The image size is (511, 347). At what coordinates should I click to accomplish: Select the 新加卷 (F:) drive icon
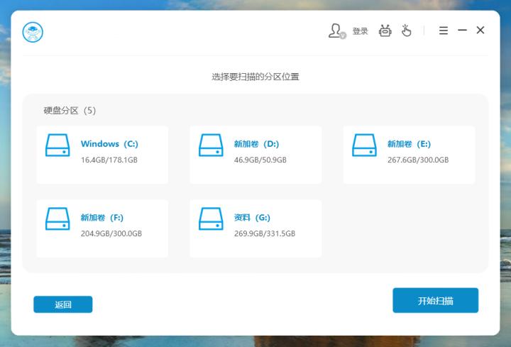[57, 219]
